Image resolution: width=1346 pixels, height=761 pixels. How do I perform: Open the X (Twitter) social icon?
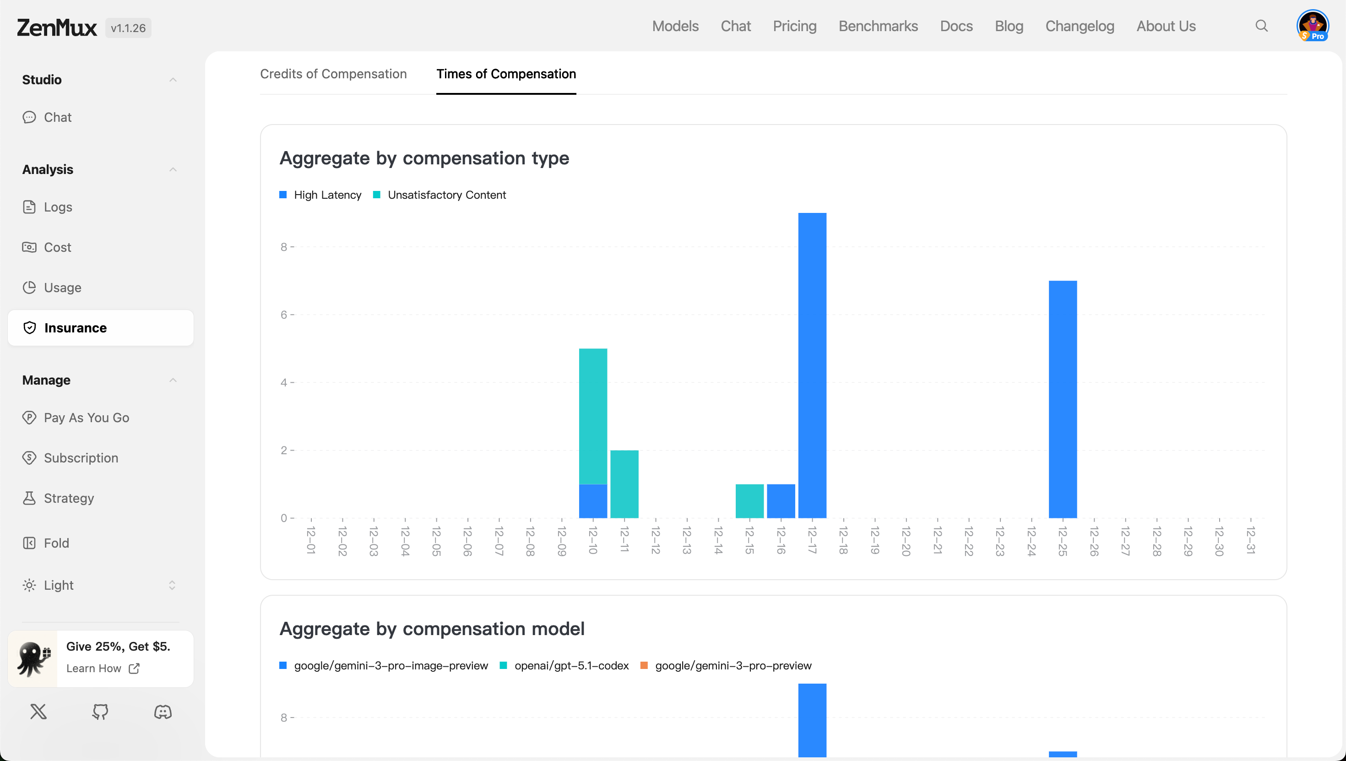pos(38,712)
